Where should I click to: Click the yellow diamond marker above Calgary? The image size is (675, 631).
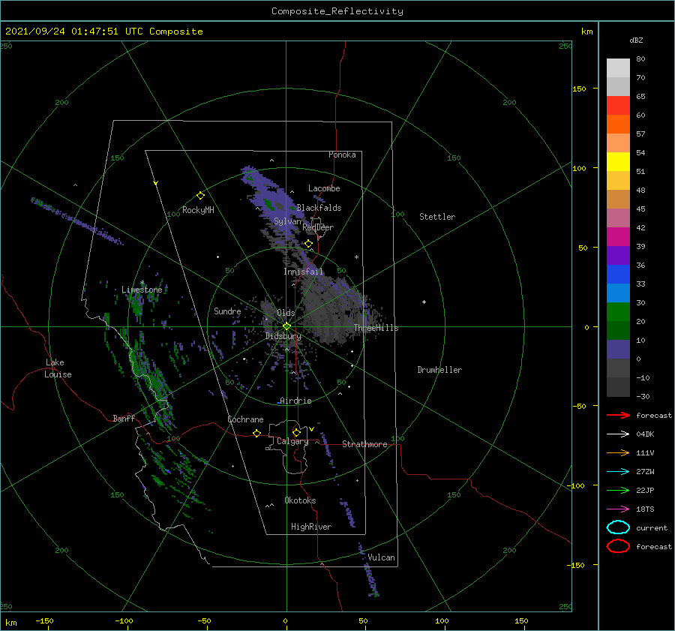296,432
